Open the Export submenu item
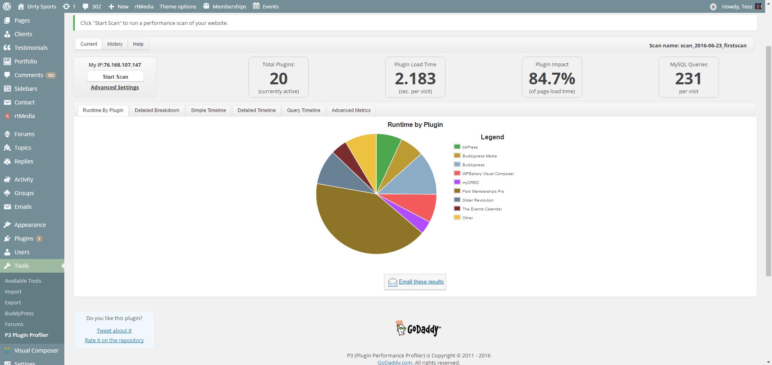The width and height of the screenshot is (772, 365). pyautogui.click(x=13, y=302)
